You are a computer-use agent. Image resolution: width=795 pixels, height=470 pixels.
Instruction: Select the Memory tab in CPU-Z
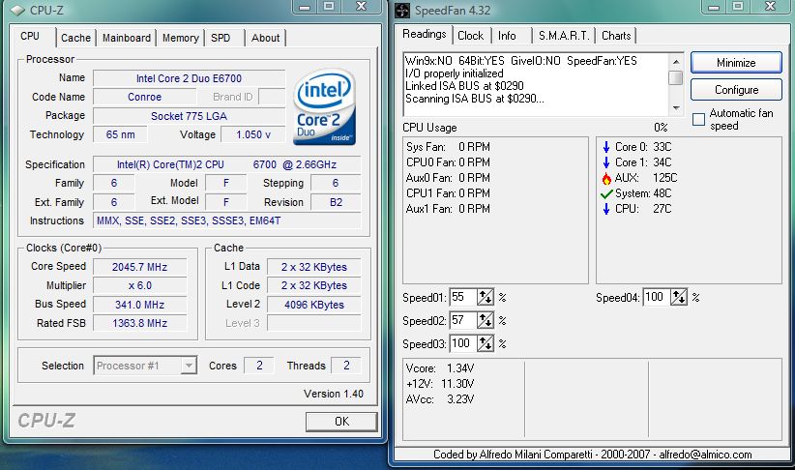[181, 38]
